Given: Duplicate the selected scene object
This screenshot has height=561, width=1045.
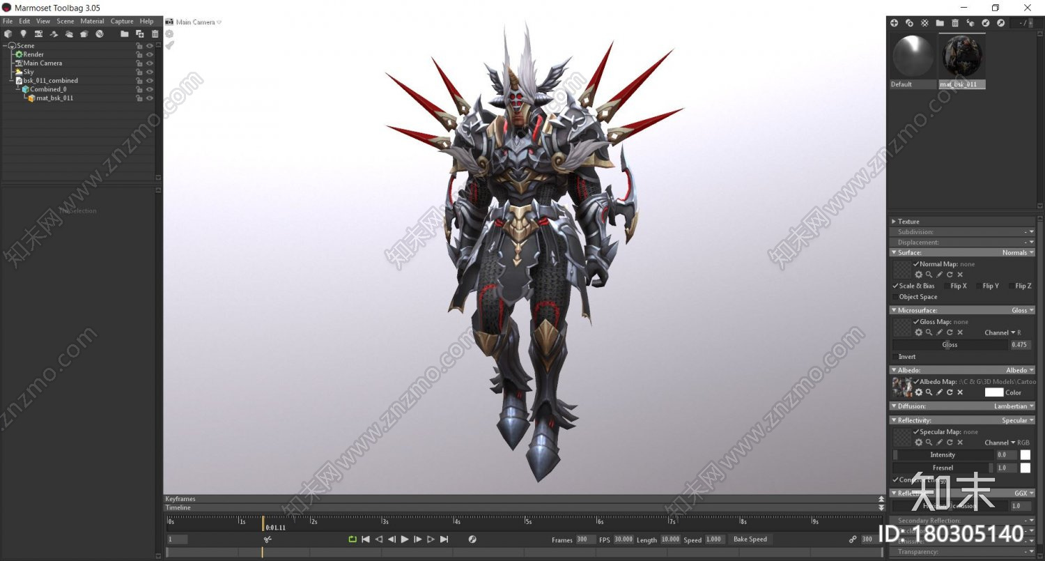Looking at the screenshot, I should pos(139,33).
